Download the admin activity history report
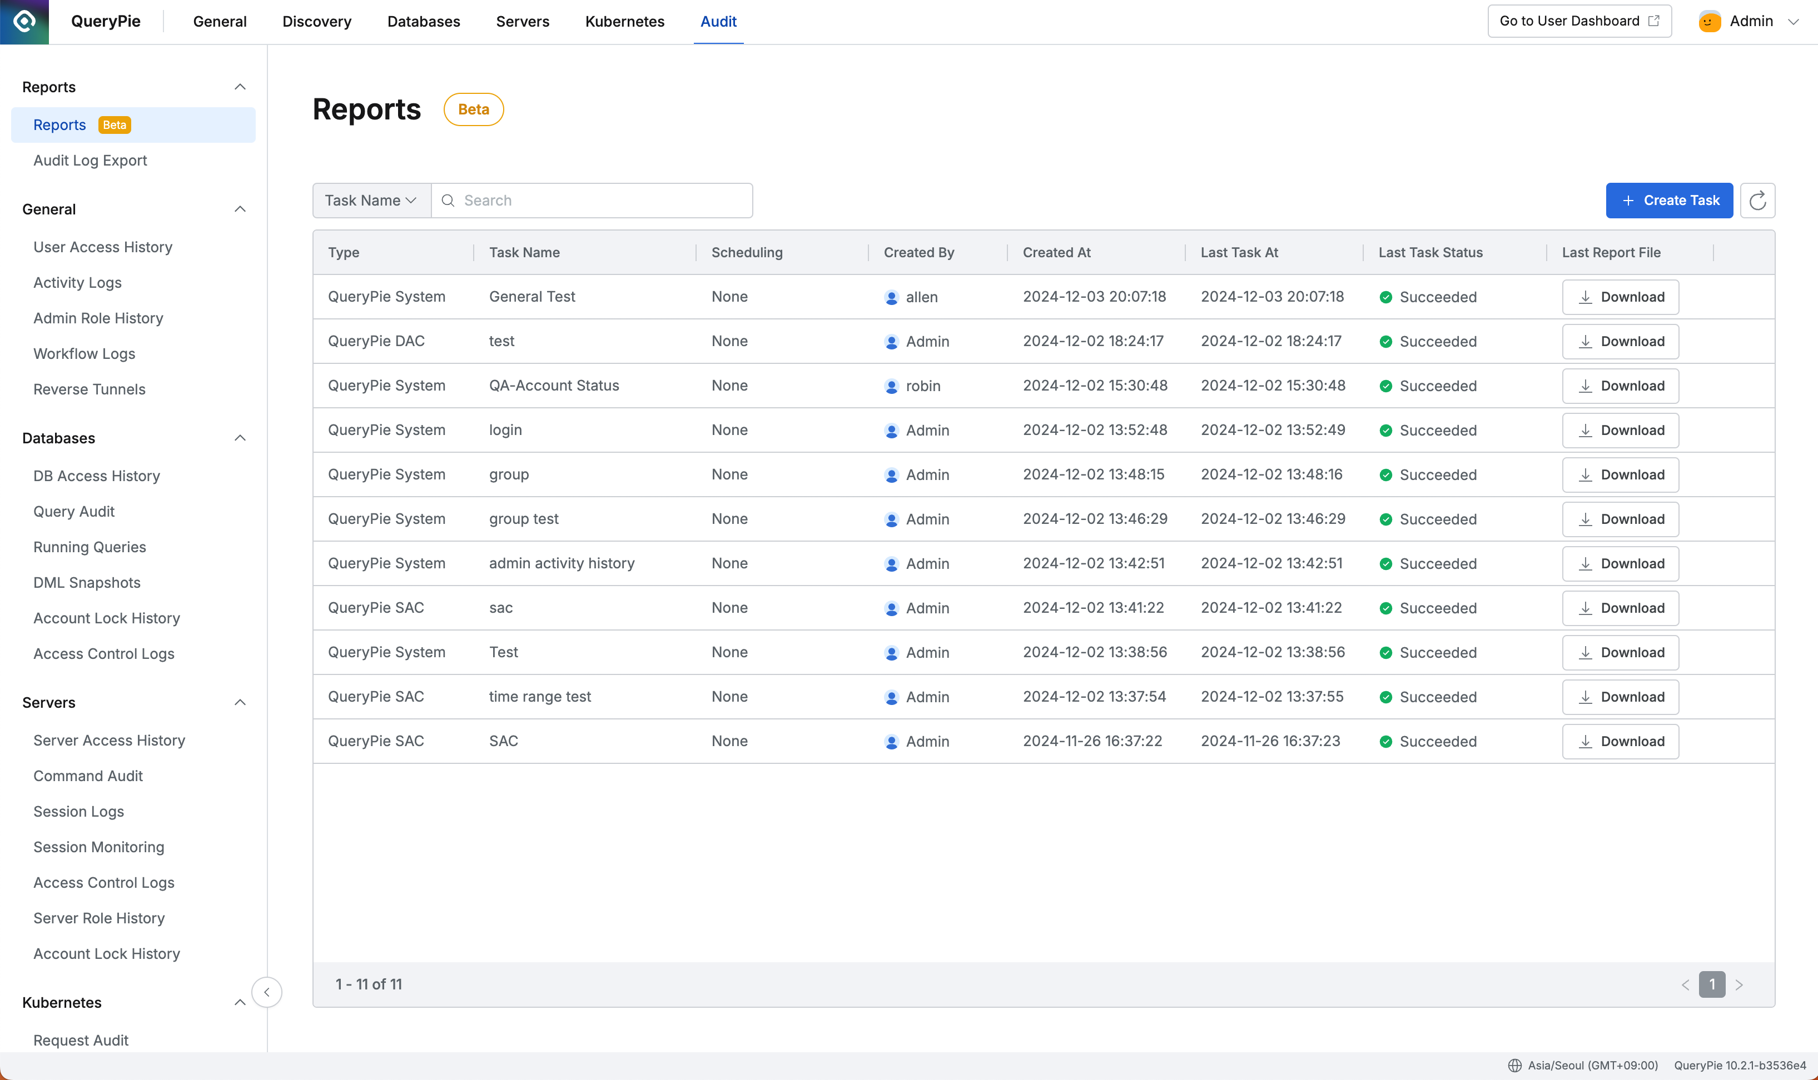Viewport: 1818px width, 1080px height. tap(1620, 563)
